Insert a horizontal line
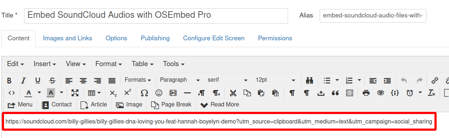 click(187, 93)
